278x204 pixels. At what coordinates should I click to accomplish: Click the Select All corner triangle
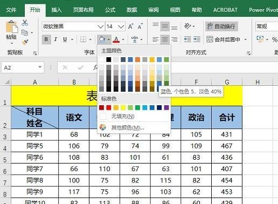tap(7, 82)
